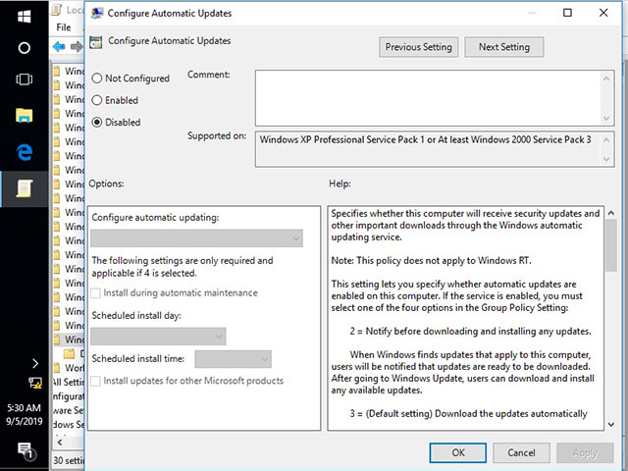Select the Not Configured radio button
Image resolution: width=628 pixels, height=471 pixels.
tap(97, 78)
